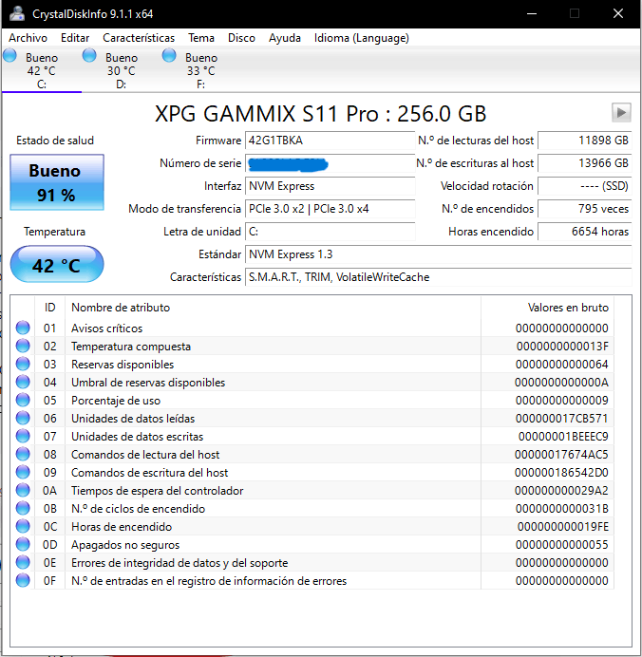Image resolution: width=642 pixels, height=657 pixels.
Task: Click the Bueno 91 % health status button
Action: 57,182
